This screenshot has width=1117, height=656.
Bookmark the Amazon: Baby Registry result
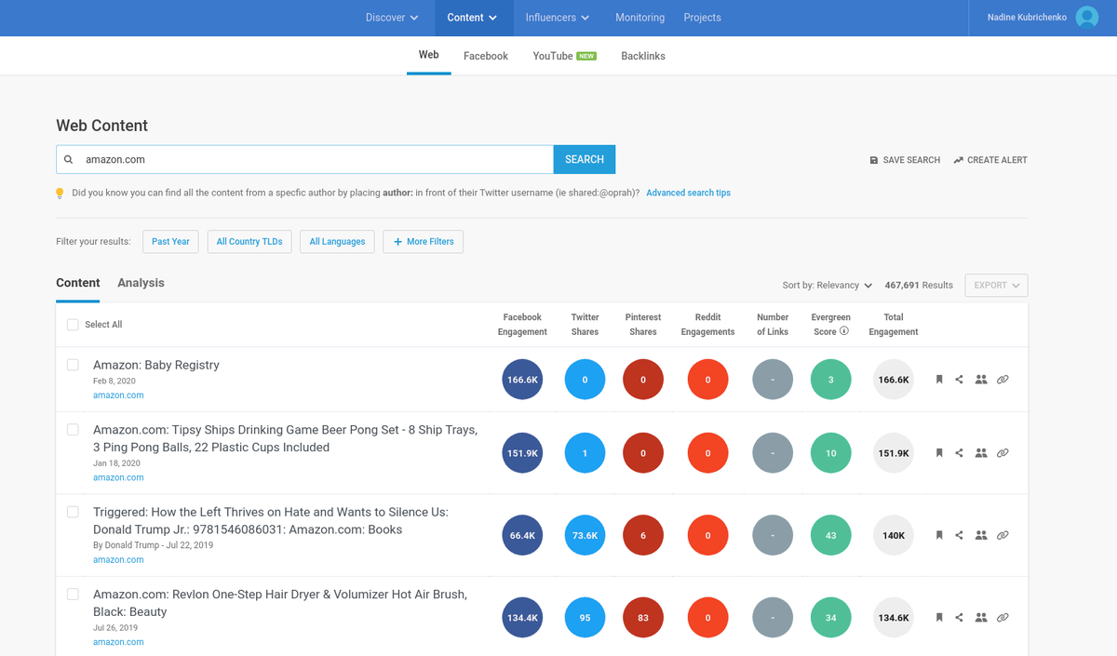click(x=939, y=380)
